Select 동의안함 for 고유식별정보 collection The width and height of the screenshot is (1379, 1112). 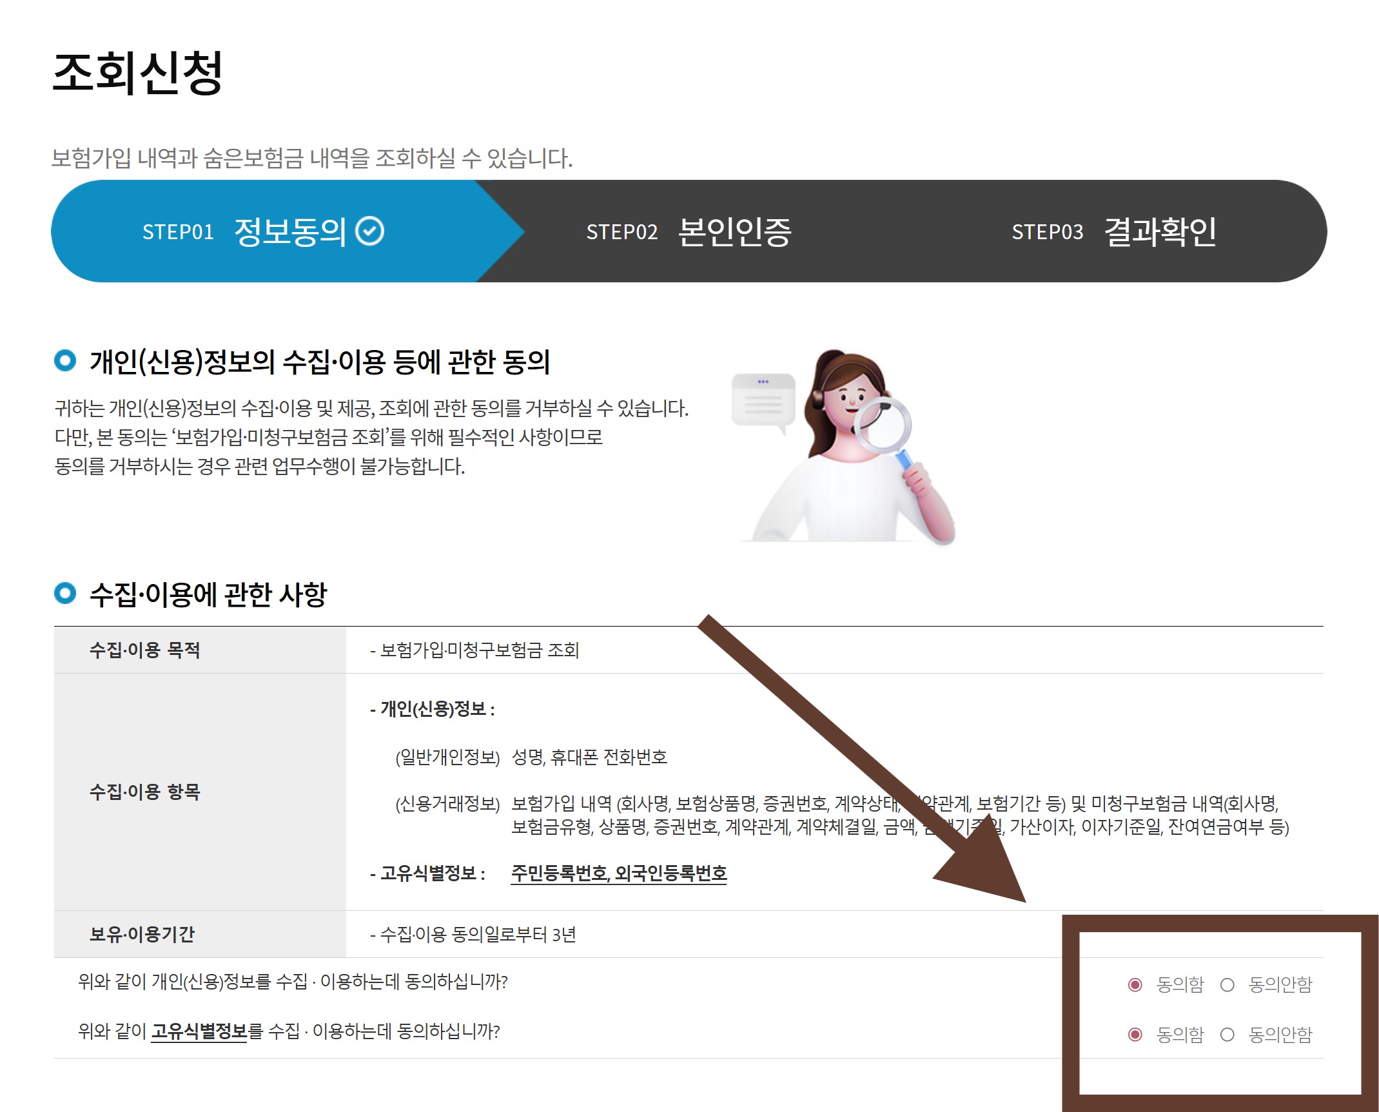pos(1227,1035)
